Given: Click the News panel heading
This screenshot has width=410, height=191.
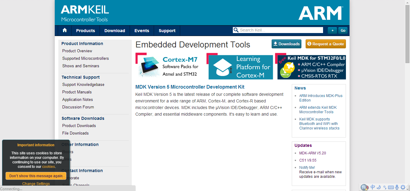Looking at the screenshot, I should 300,88.
